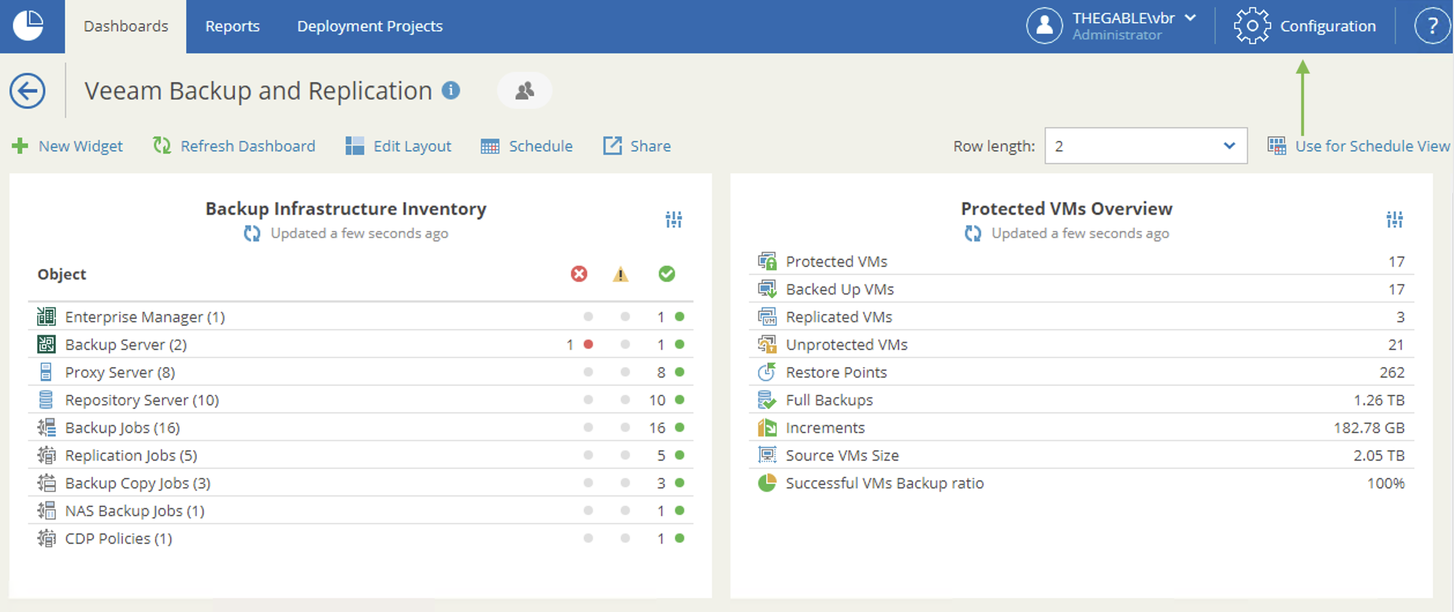Click the Increments row
1454x612 pixels.
pos(1082,427)
